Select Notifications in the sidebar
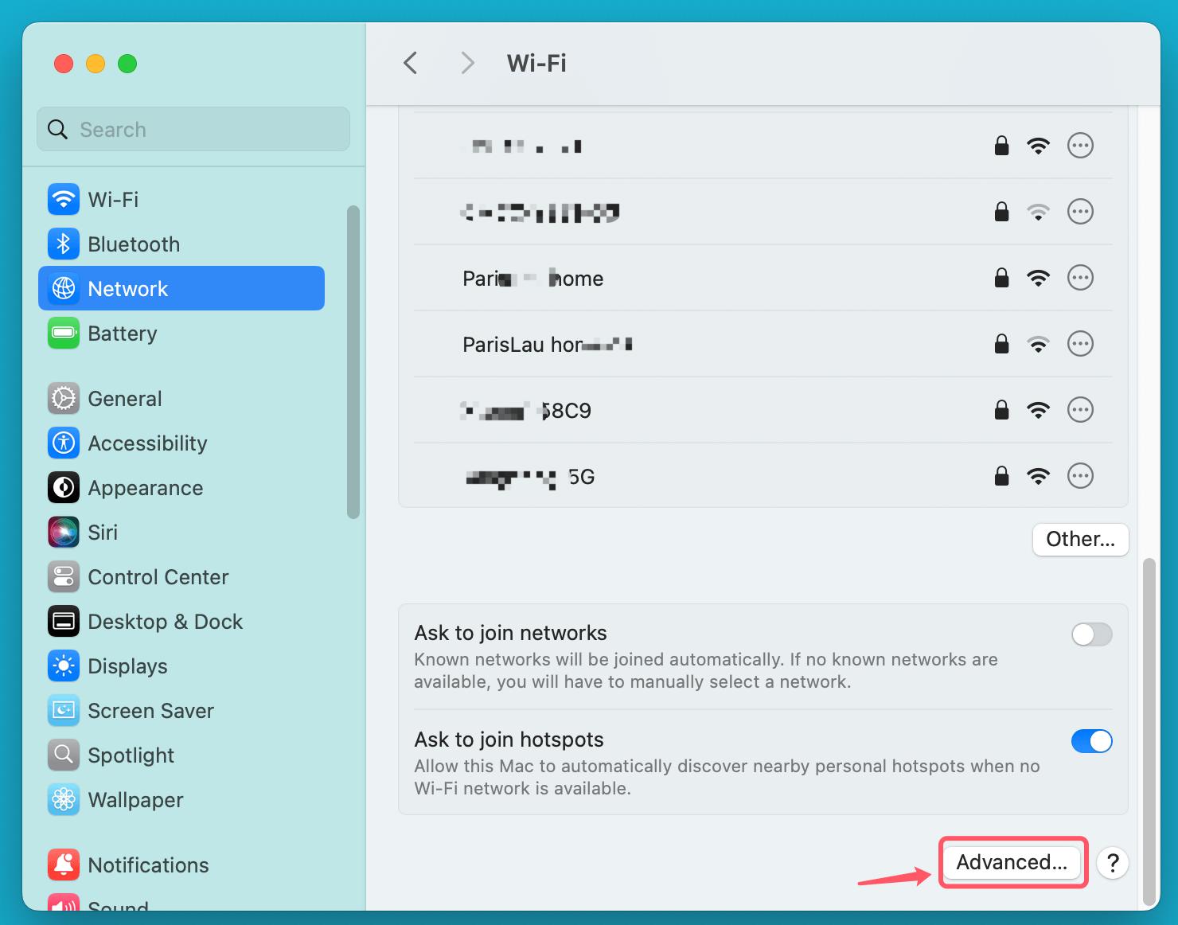Image resolution: width=1178 pixels, height=925 pixels. [x=148, y=865]
